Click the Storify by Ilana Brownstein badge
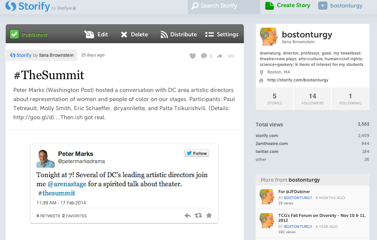The image size is (377, 240). 42,55
